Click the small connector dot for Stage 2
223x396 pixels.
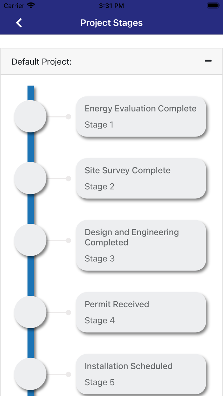(68, 179)
